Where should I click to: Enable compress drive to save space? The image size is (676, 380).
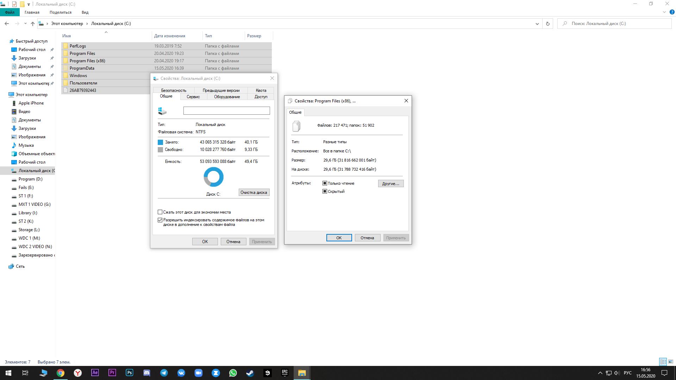[160, 211]
